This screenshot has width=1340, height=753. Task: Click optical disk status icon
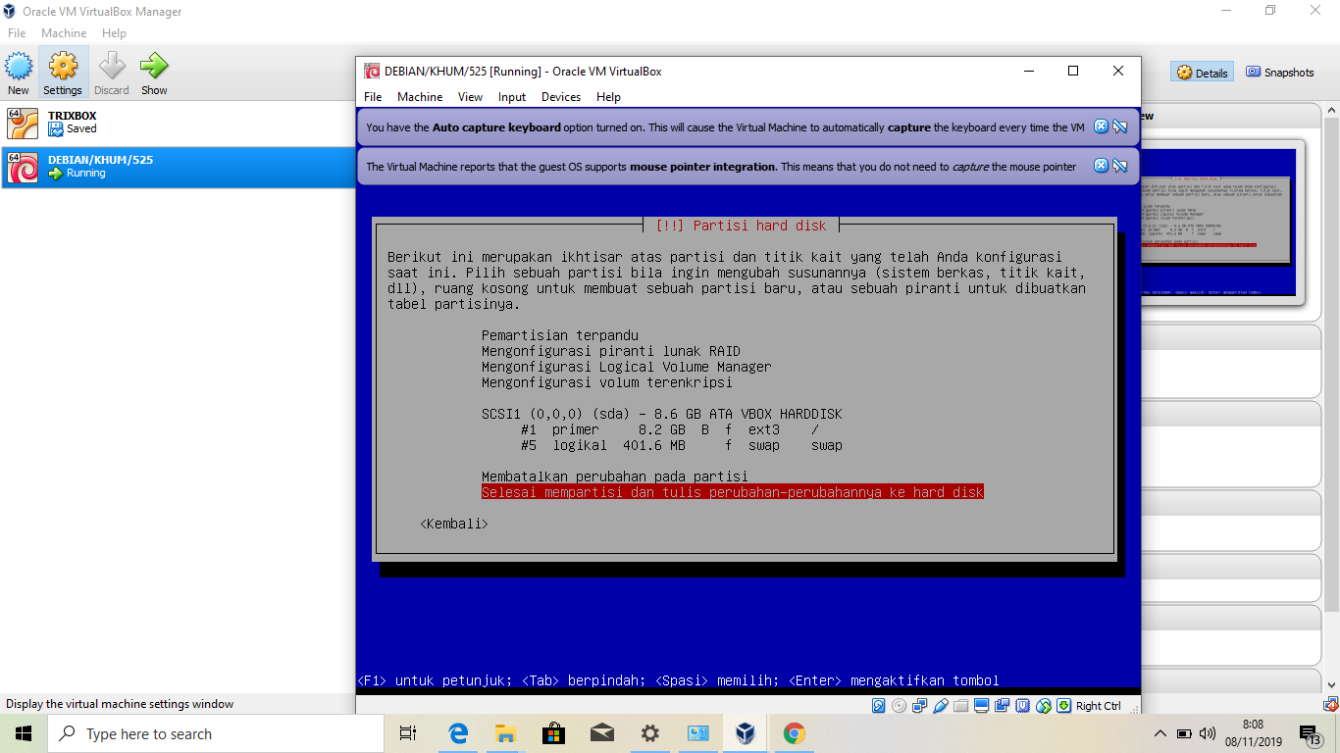click(x=900, y=706)
